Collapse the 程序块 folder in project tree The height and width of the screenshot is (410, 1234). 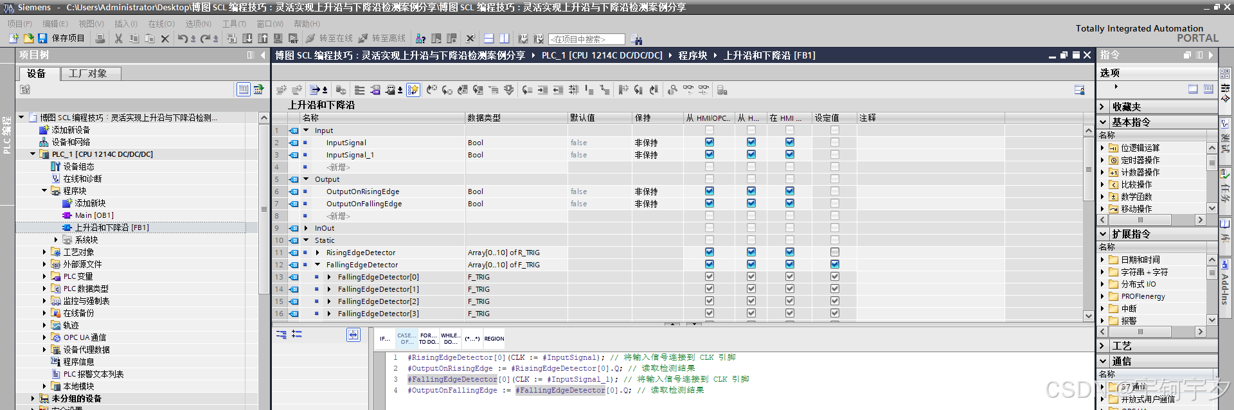pyautogui.click(x=44, y=191)
